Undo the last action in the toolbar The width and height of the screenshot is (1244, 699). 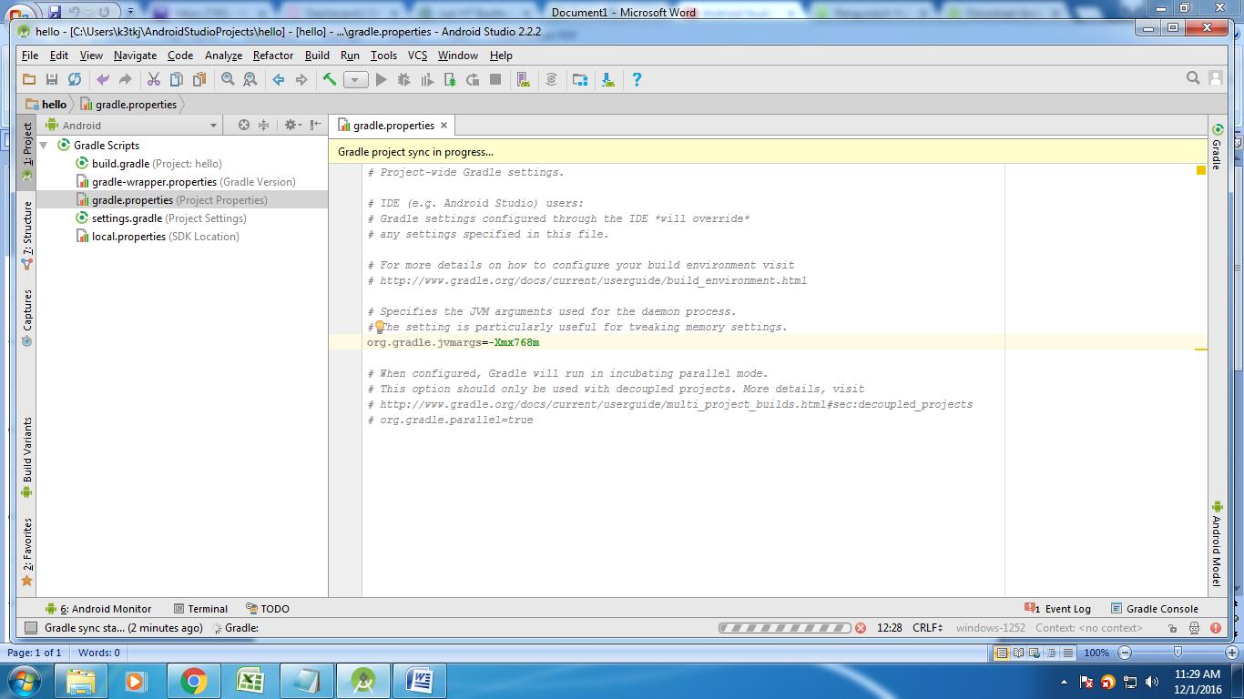click(x=103, y=80)
